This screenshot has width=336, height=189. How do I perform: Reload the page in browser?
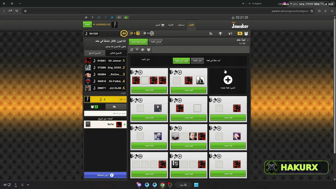click(319, 11)
